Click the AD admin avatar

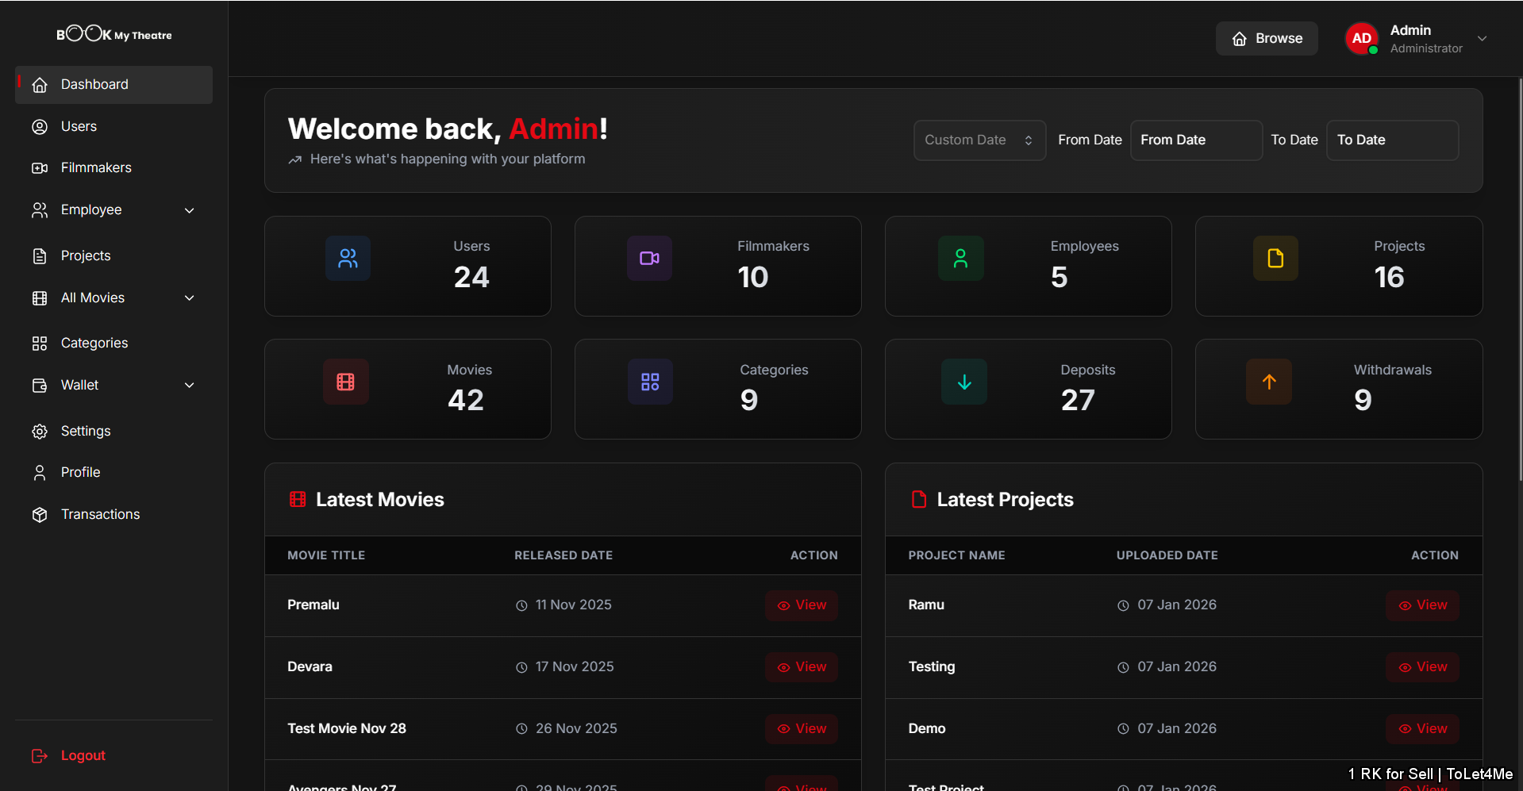(x=1361, y=38)
